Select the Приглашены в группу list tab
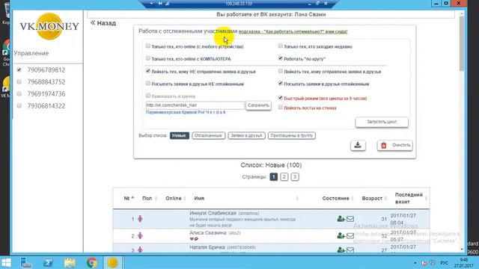479x269 pixels. click(x=292, y=135)
